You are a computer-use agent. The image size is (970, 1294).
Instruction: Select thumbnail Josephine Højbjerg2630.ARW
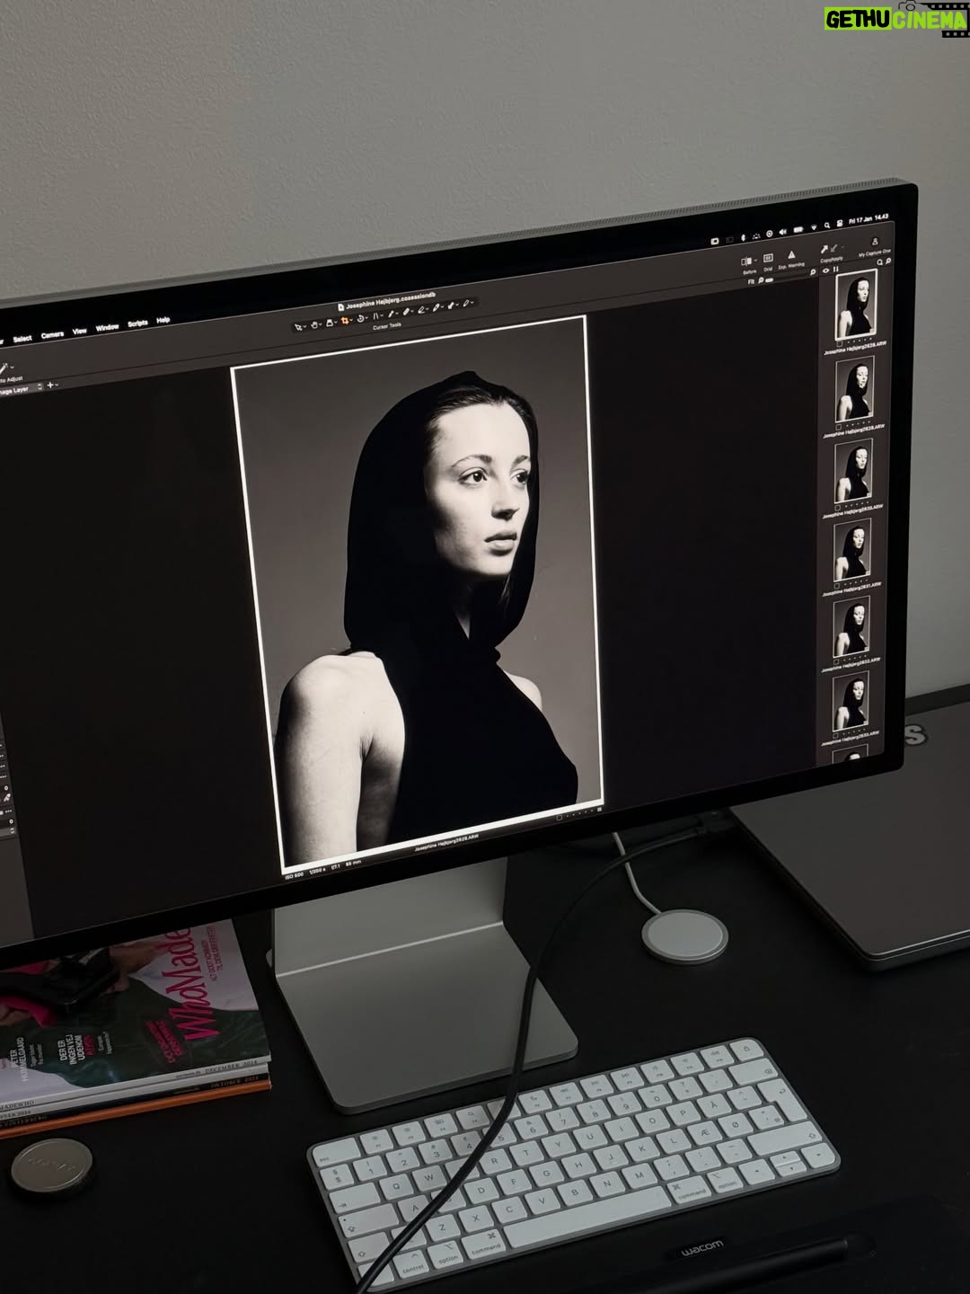853,472
